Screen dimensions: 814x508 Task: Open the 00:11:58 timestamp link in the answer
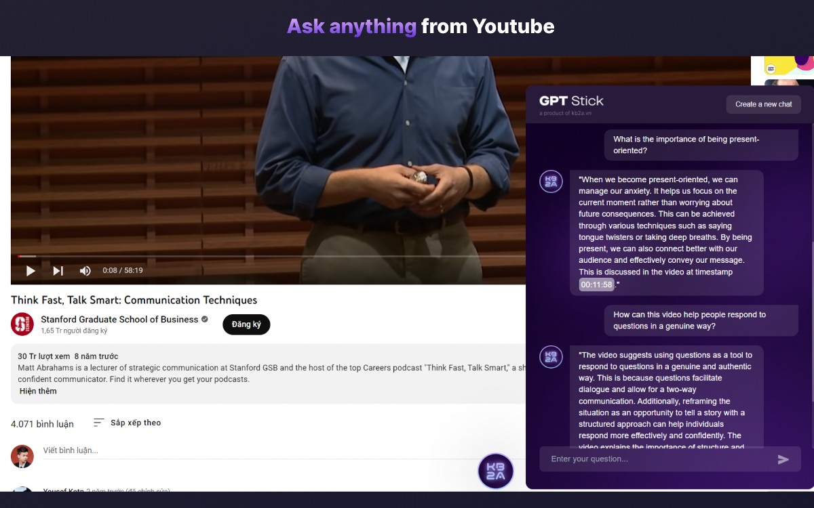(596, 284)
